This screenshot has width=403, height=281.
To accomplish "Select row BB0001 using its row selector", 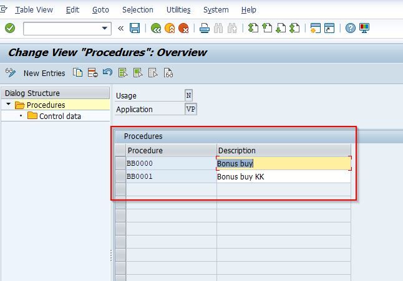I will pos(120,176).
